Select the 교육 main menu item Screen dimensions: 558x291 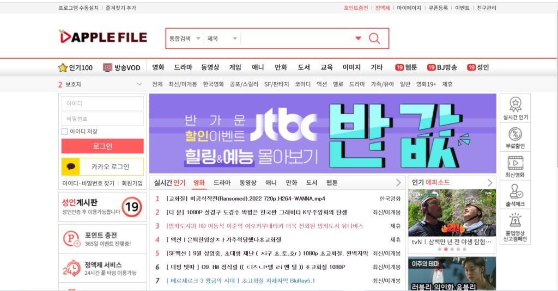(x=326, y=67)
